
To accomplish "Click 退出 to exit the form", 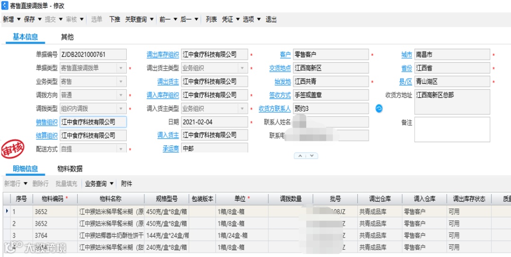I will (x=271, y=19).
